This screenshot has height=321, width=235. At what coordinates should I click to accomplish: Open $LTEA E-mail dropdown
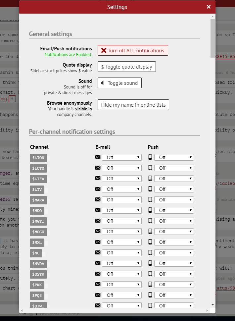point(121,179)
